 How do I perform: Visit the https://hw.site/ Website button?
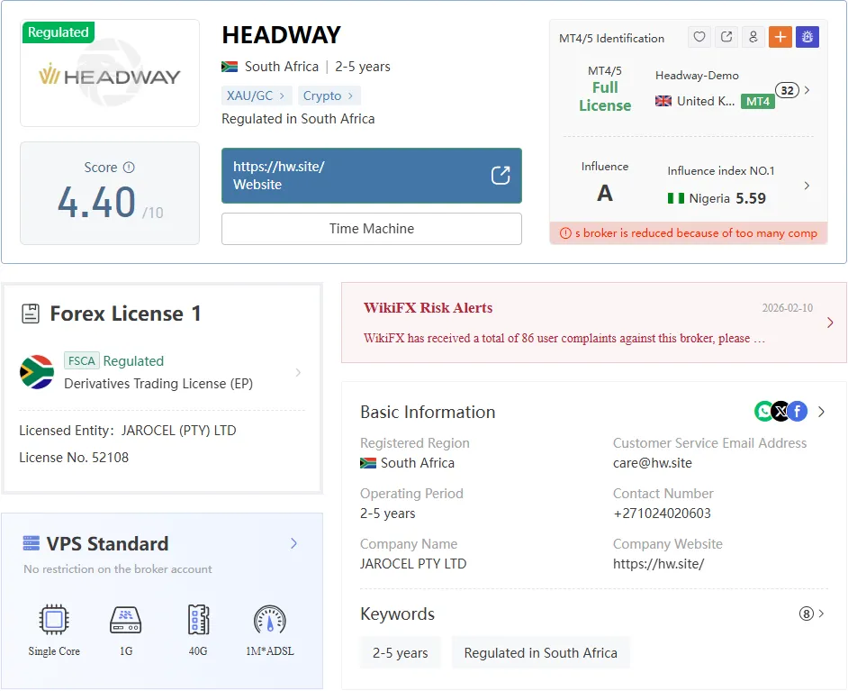[372, 176]
